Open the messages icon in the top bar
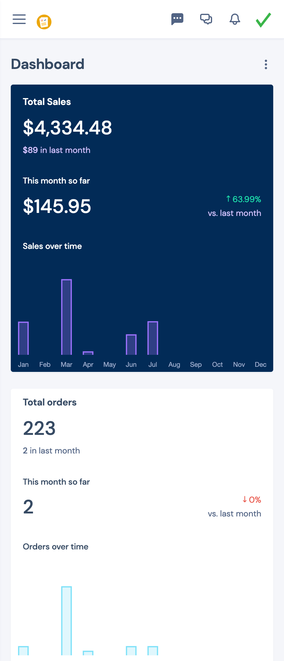 click(x=177, y=19)
